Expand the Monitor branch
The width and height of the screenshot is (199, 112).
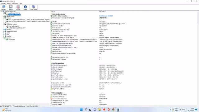(x=3, y=30)
